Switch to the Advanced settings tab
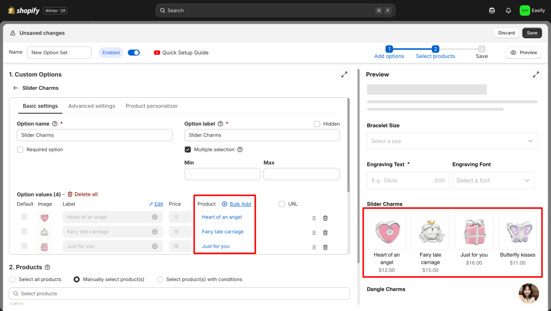This screenshot has height=311, width=551. (x=91, y=106)
